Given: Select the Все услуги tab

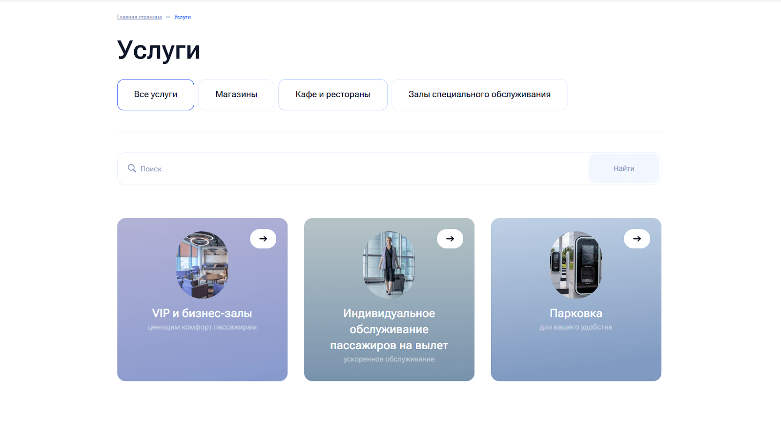Looking at the screenshot, I should [156, 95].
